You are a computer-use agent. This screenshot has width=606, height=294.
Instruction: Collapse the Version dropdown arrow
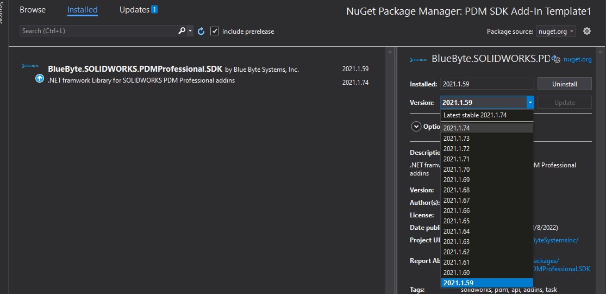pos(530,102)
